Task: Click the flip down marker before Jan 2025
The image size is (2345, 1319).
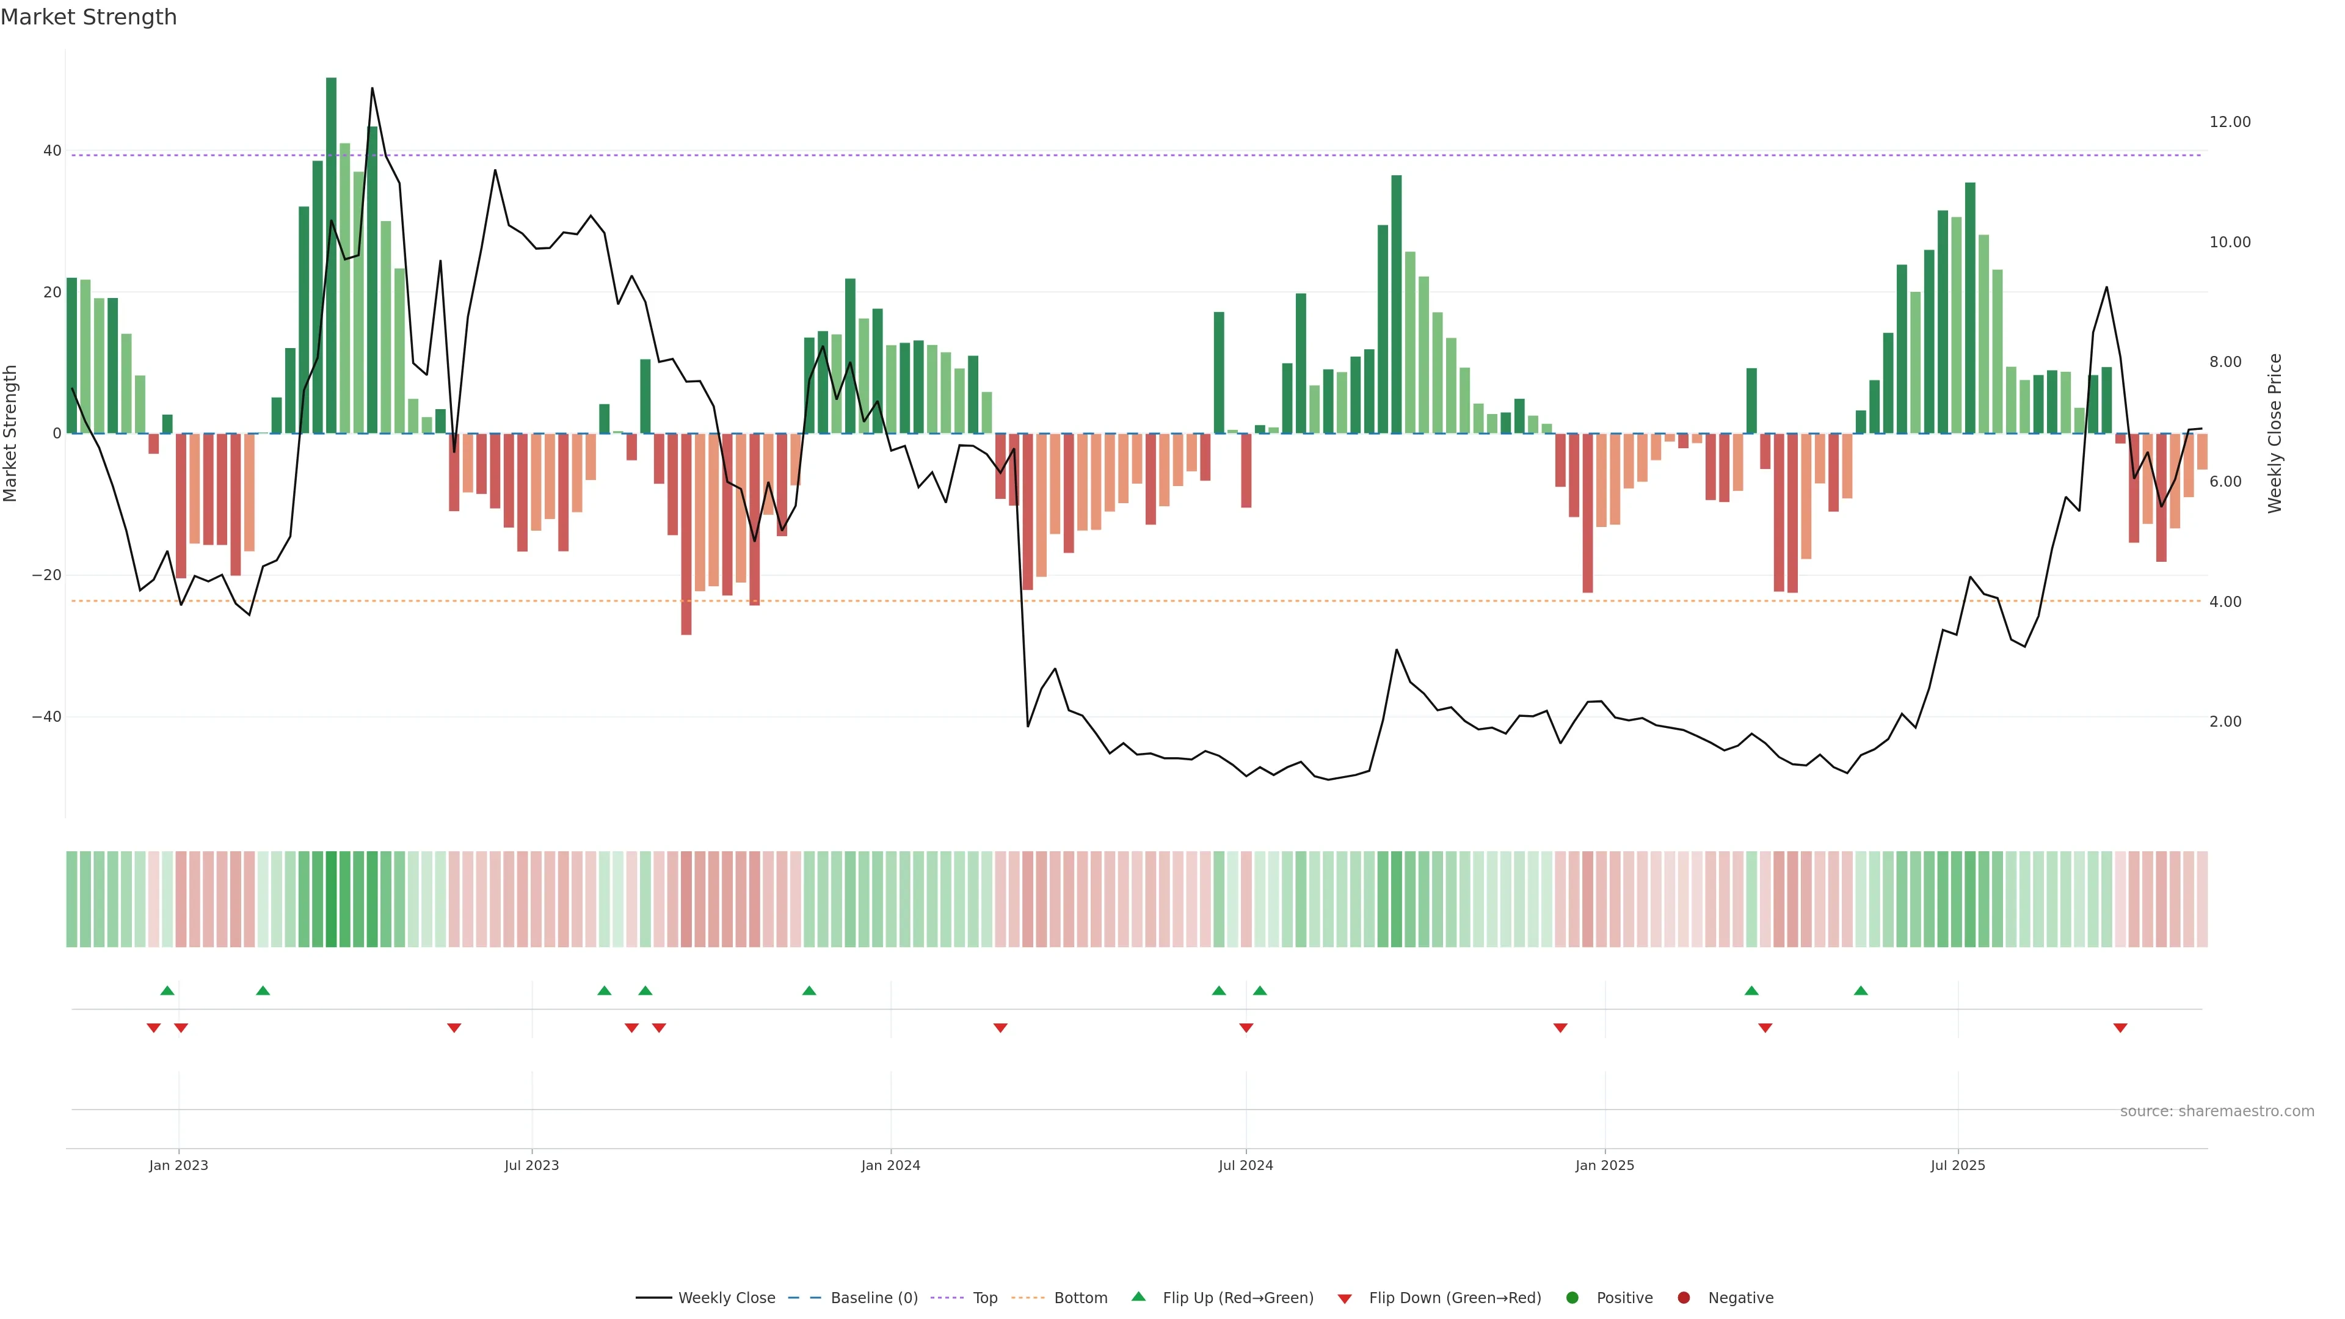Action: click(x=1560, y=1028)
